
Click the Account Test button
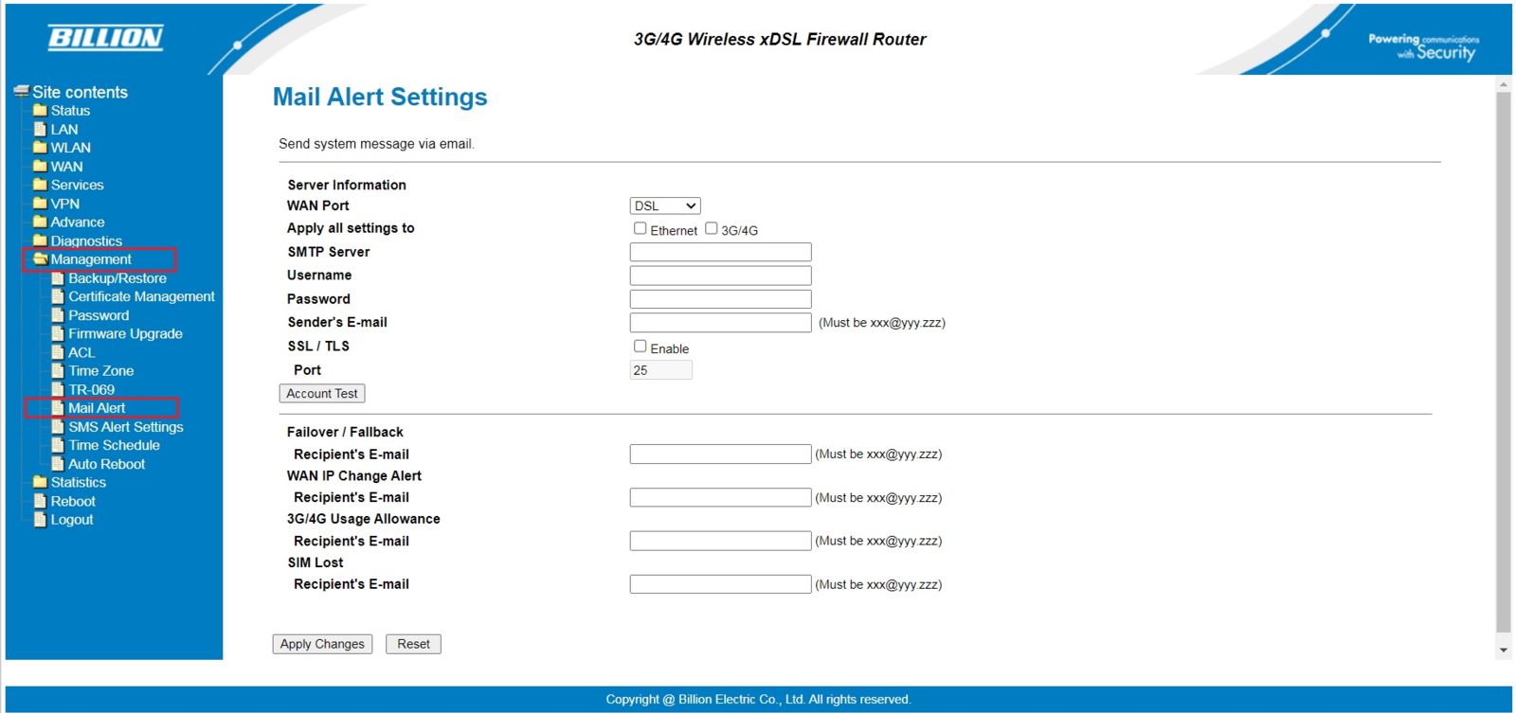click(322, 394)
